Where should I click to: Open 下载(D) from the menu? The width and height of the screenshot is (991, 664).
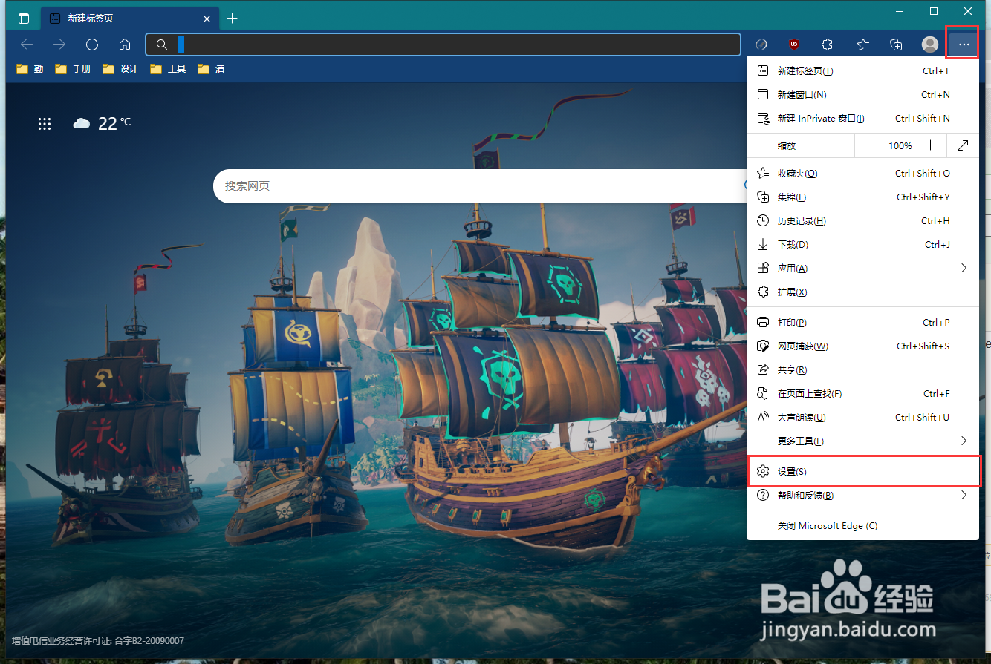(x=862, y=245)
